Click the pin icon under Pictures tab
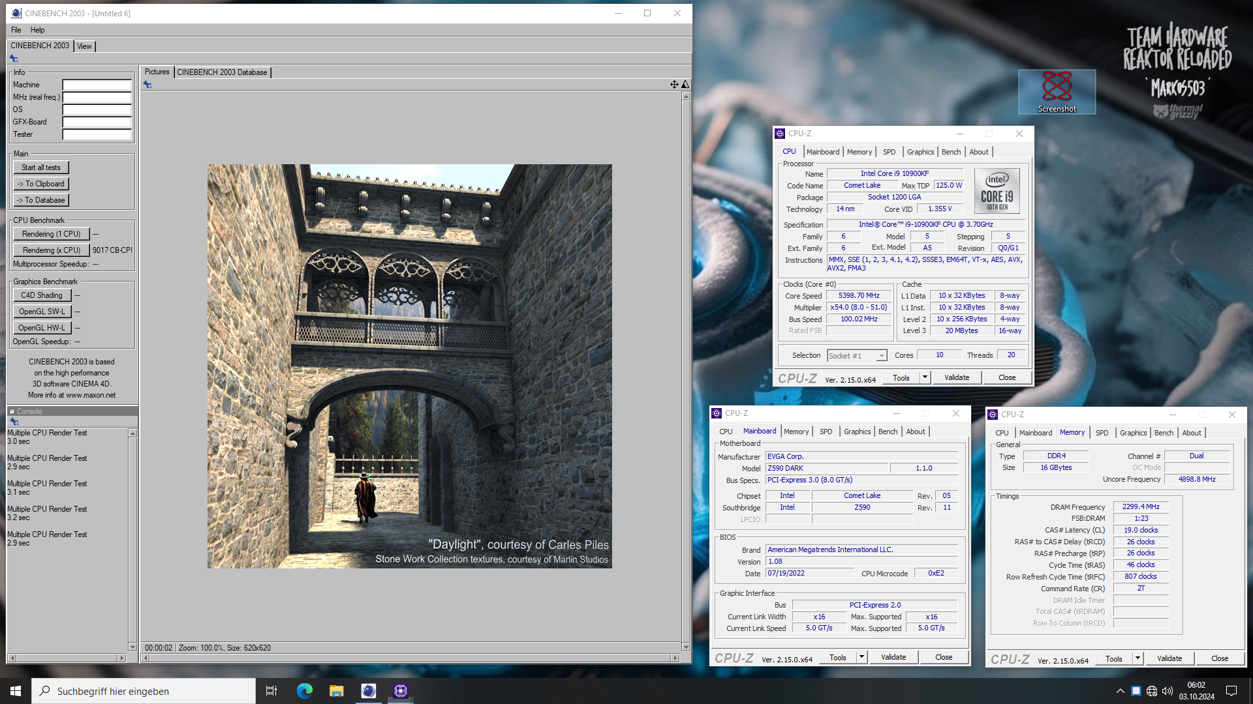1253x704 pixels. coord(147,85)
